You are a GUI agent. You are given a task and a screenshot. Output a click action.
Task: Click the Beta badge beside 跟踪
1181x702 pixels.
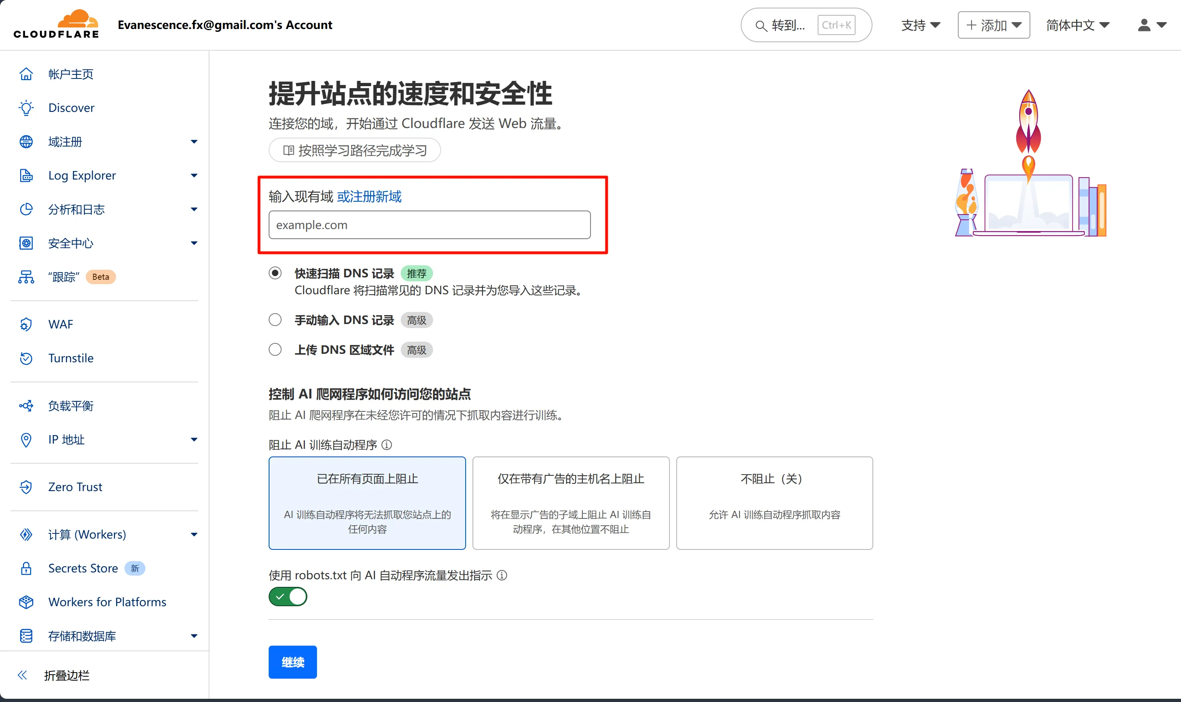(x=101, y=277)
